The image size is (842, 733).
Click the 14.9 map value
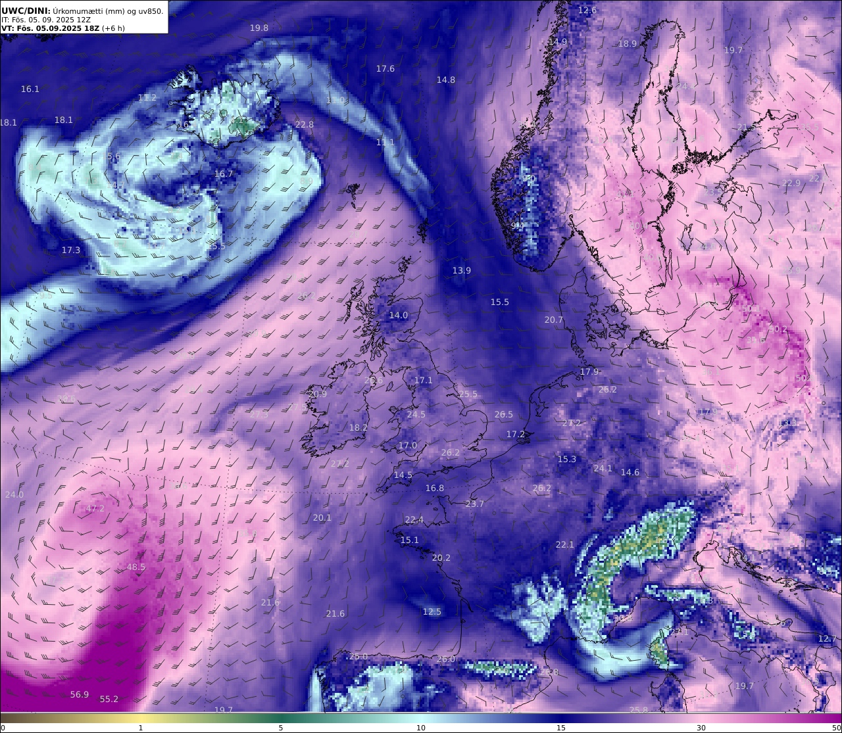point(558,42)
